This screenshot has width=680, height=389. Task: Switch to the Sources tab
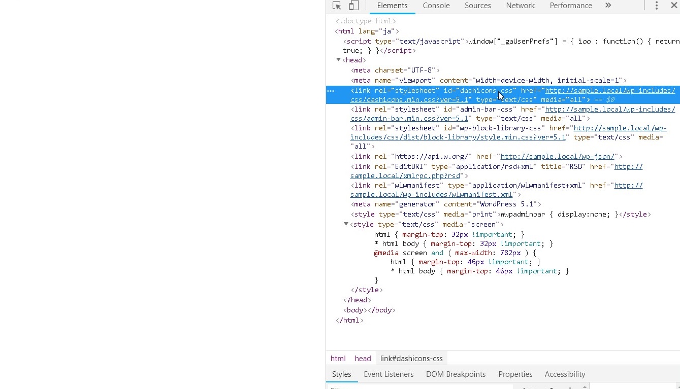[x=477, y=6]
